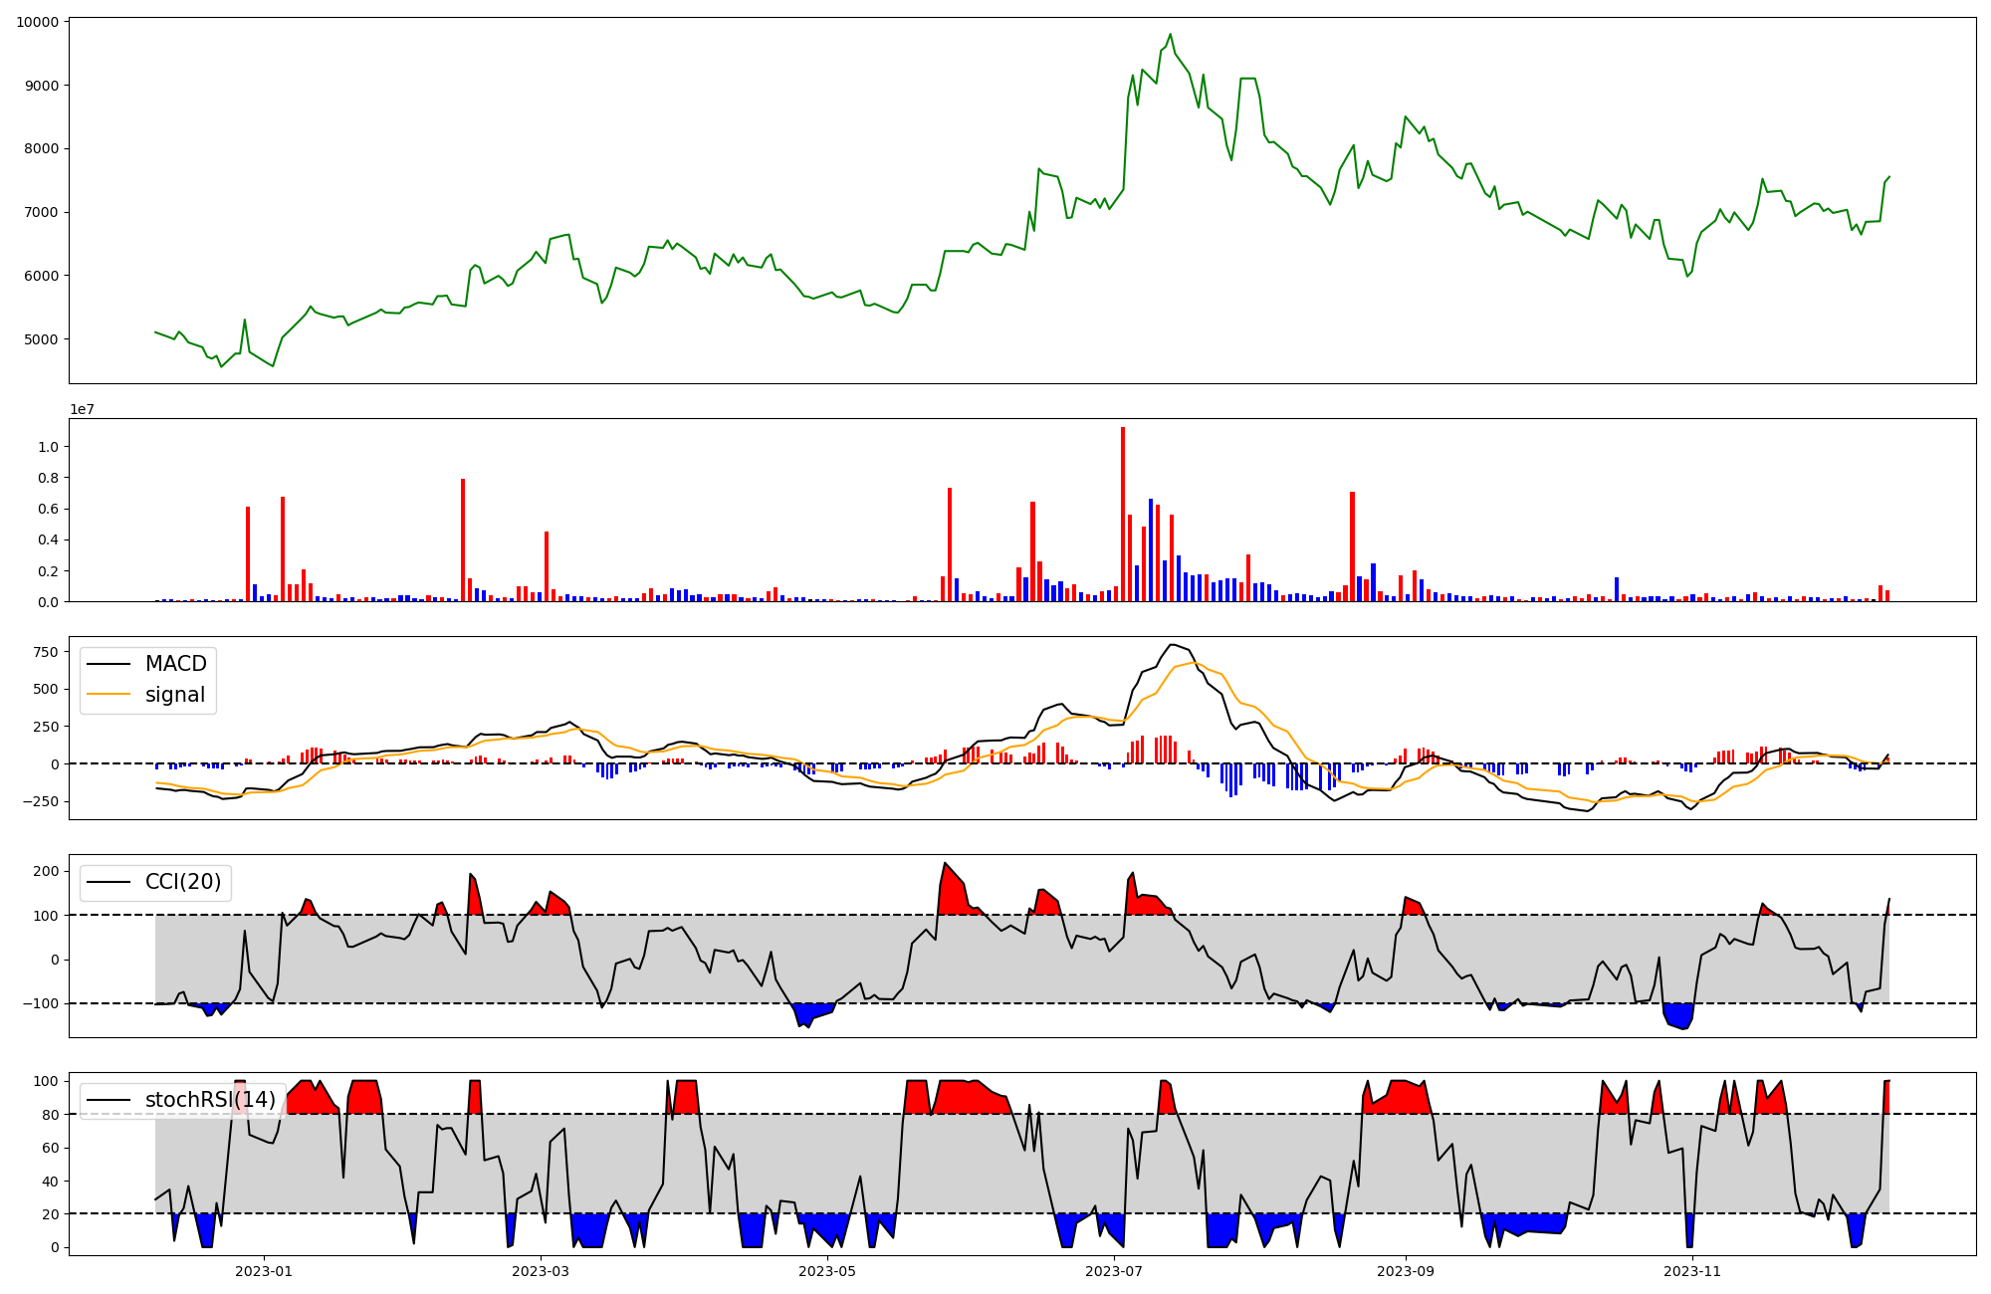Click the 750 tick on MACD axis
The width and height of the screenshot is (1991, 1294).
pos(45,652)
